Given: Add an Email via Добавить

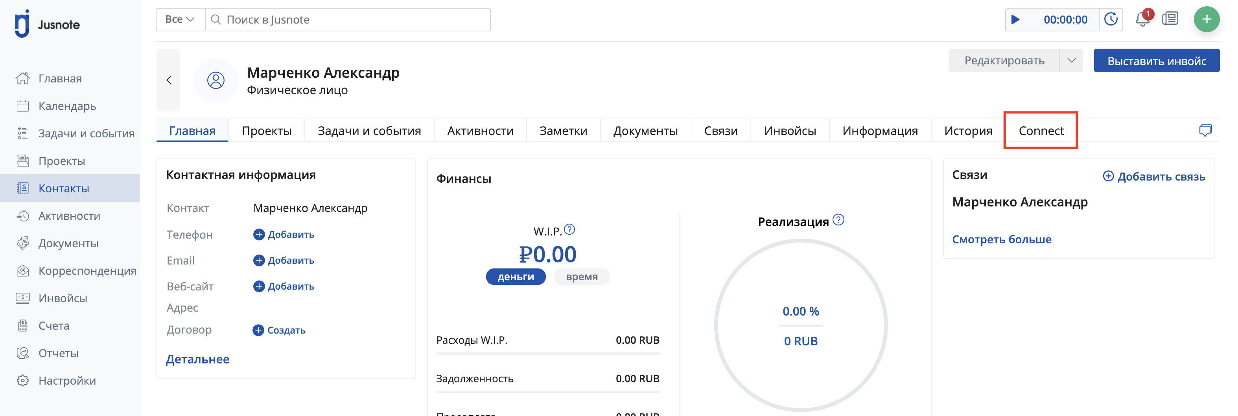Looking at the screenshot, I should click(284, 260).
